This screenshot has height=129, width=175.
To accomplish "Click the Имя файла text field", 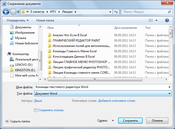I will (x=101, y=87).
